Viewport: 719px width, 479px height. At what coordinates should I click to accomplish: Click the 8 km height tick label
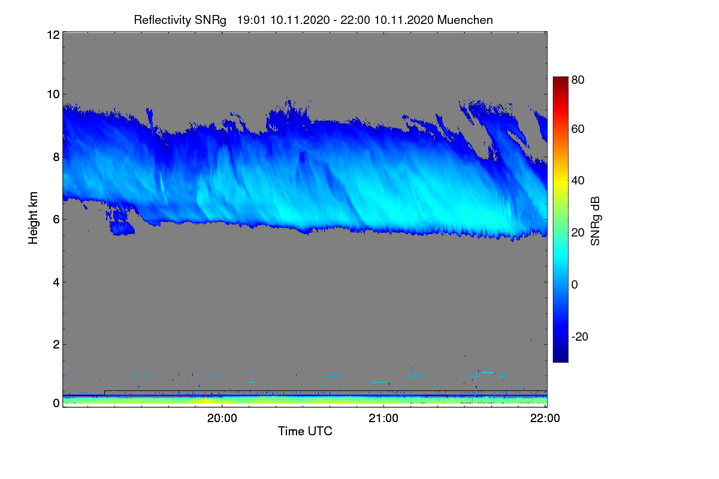coord(56,157)
